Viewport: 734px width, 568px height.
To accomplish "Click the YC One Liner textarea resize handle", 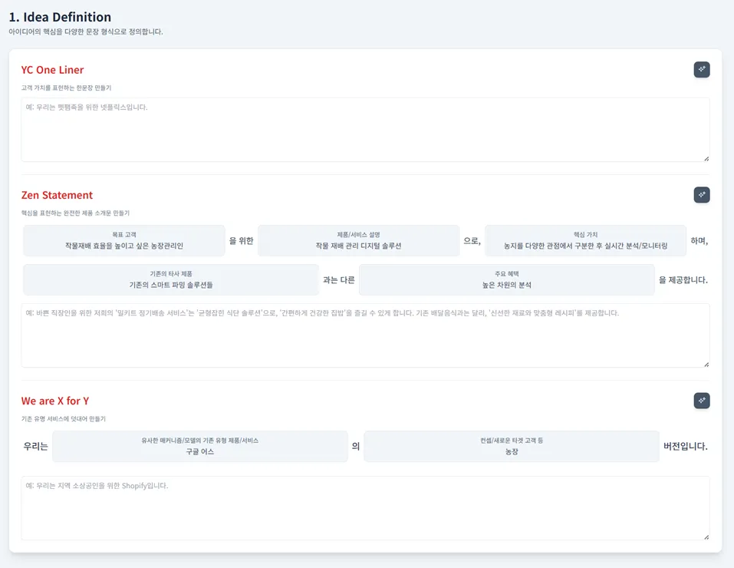I will point(706,158).
